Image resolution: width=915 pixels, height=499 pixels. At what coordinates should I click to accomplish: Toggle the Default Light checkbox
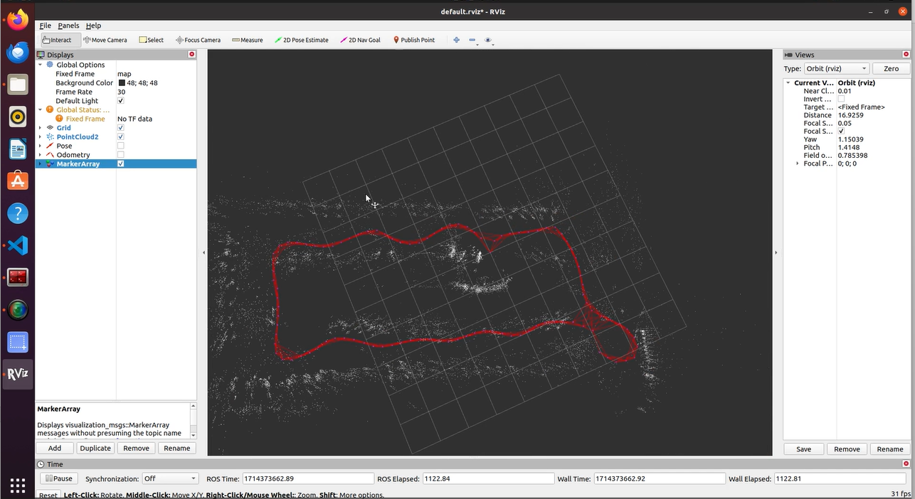click(x=120, y=101)
